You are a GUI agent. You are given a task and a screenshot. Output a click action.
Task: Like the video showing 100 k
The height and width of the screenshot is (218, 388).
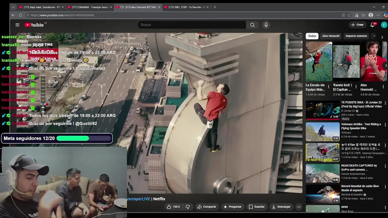pyautogui.click(x=173, y=207)
